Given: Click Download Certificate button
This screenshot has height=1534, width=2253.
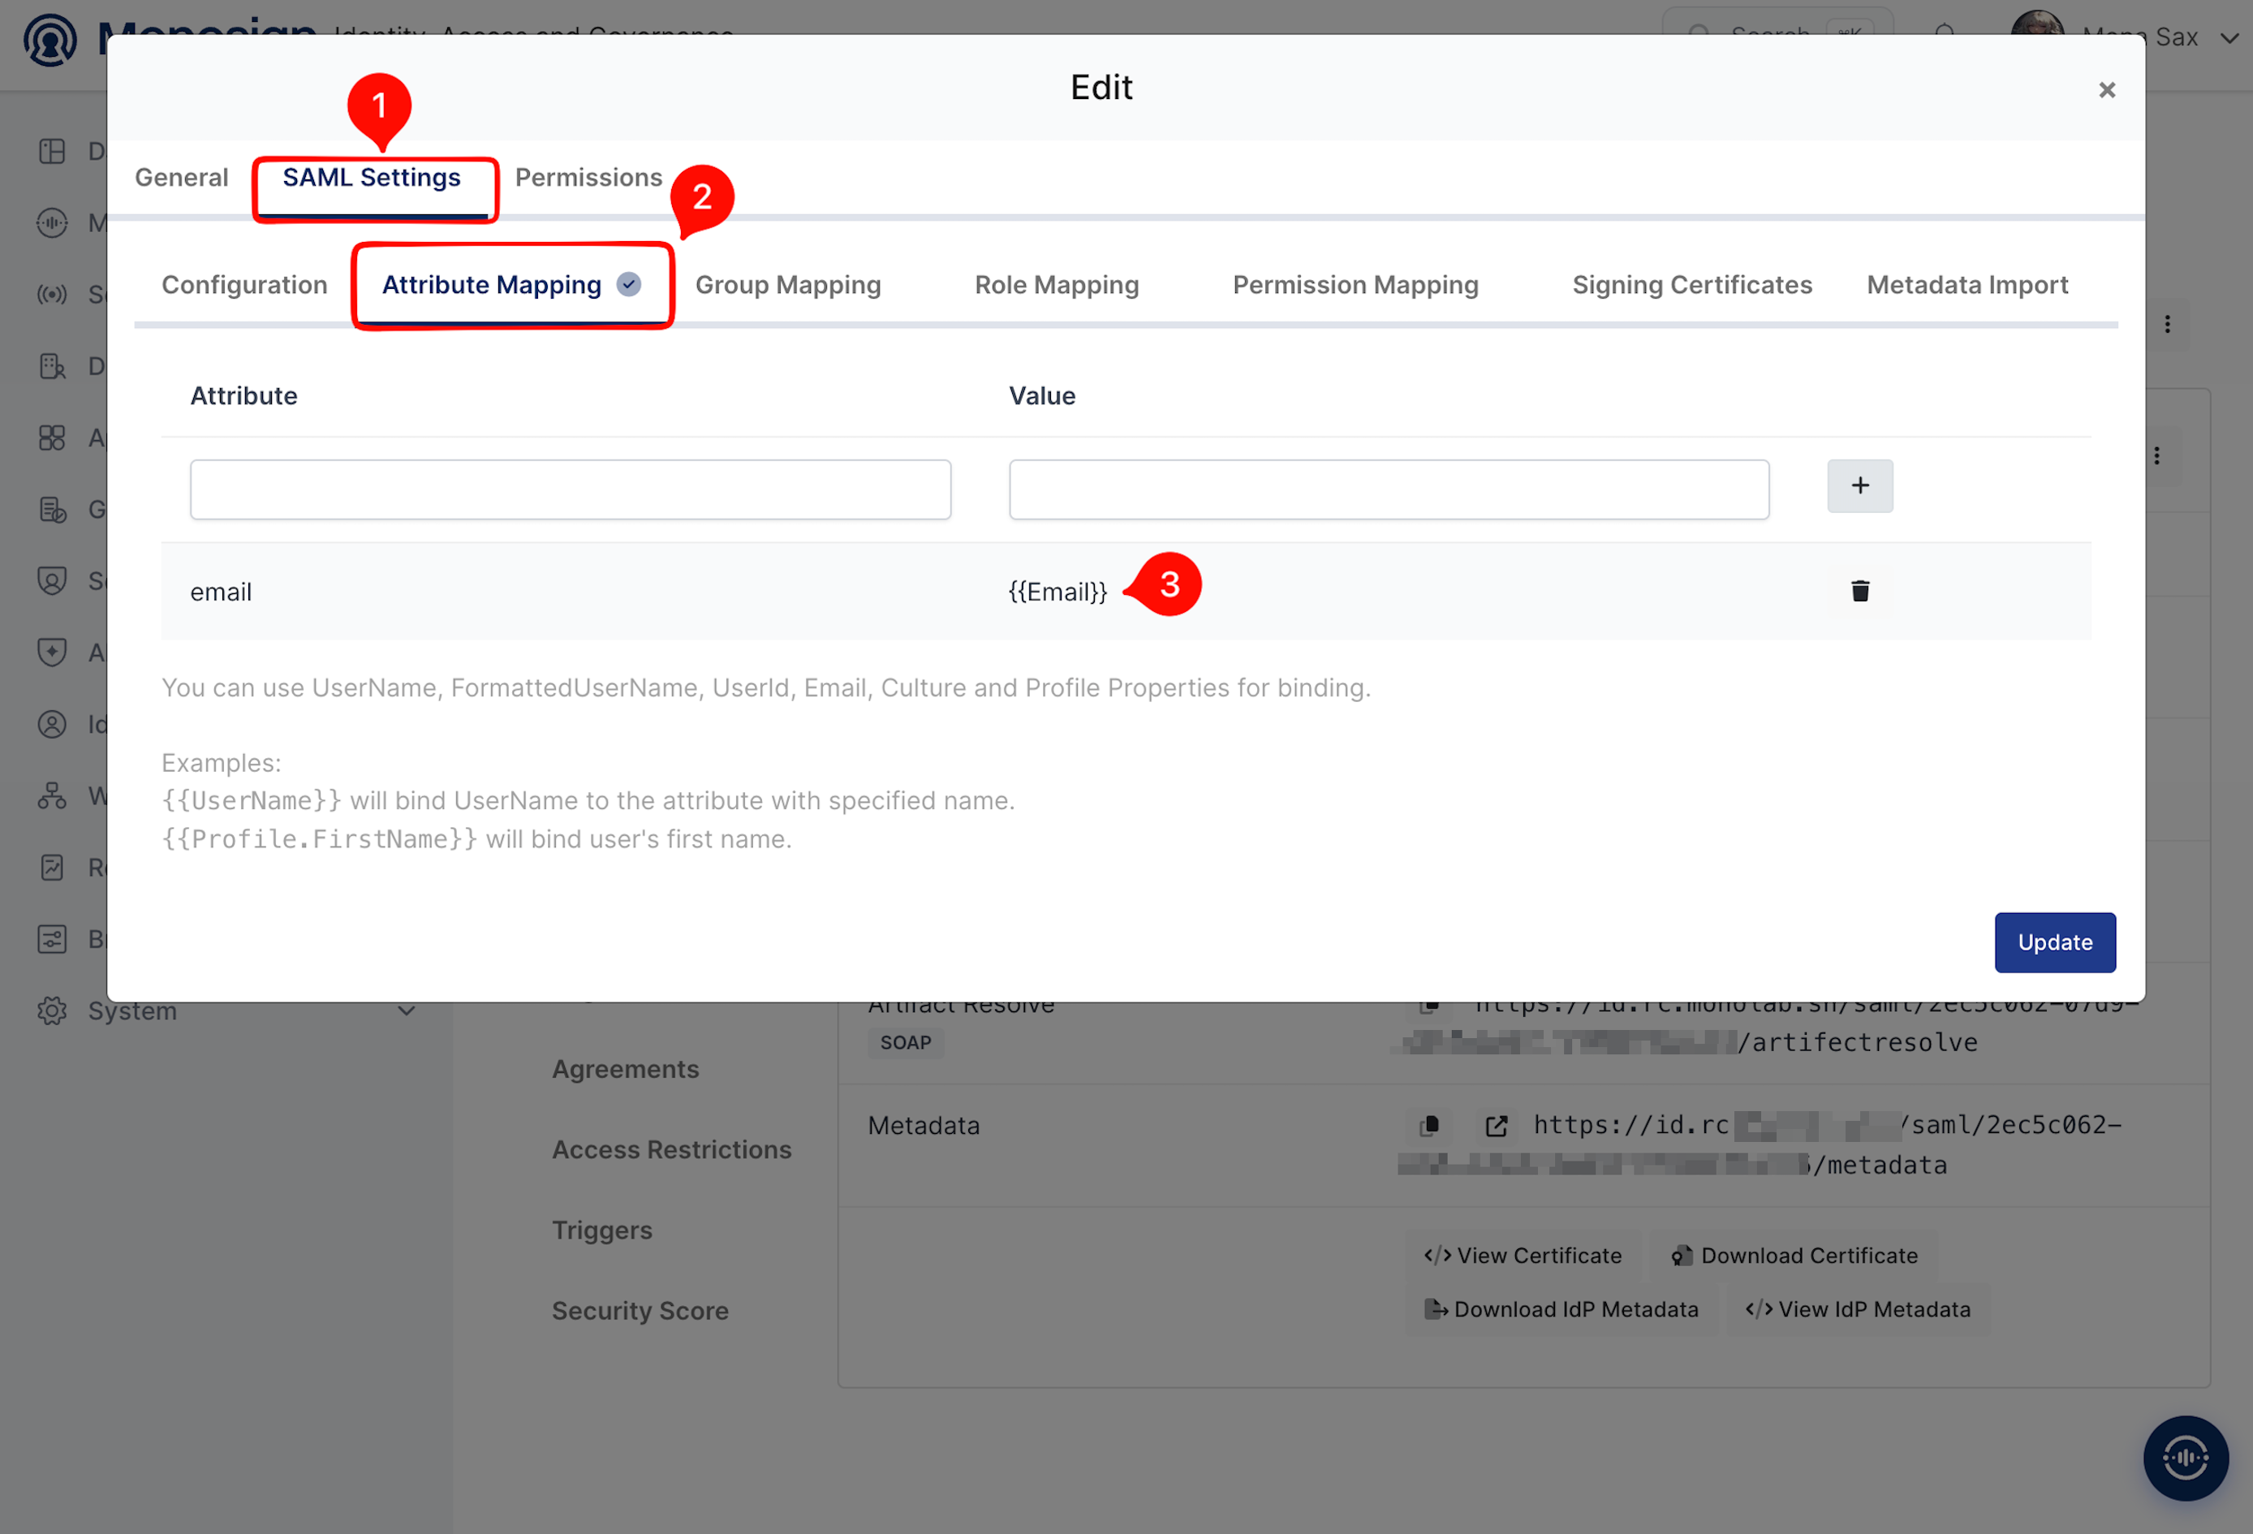Looking at the screenshot, I should pyautogui.click(x=1794, y=1256).
